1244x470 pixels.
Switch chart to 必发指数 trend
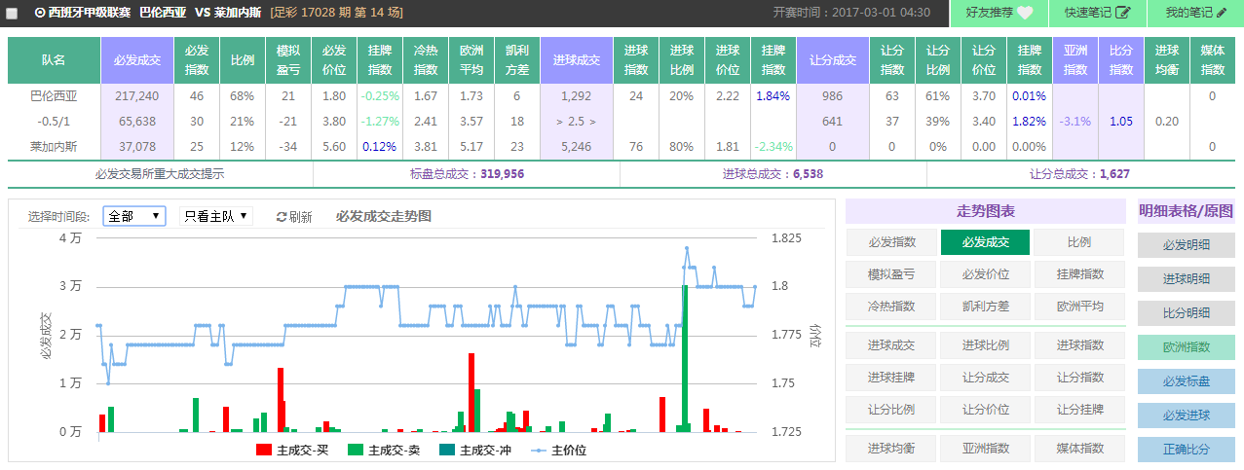pos(891,242)
